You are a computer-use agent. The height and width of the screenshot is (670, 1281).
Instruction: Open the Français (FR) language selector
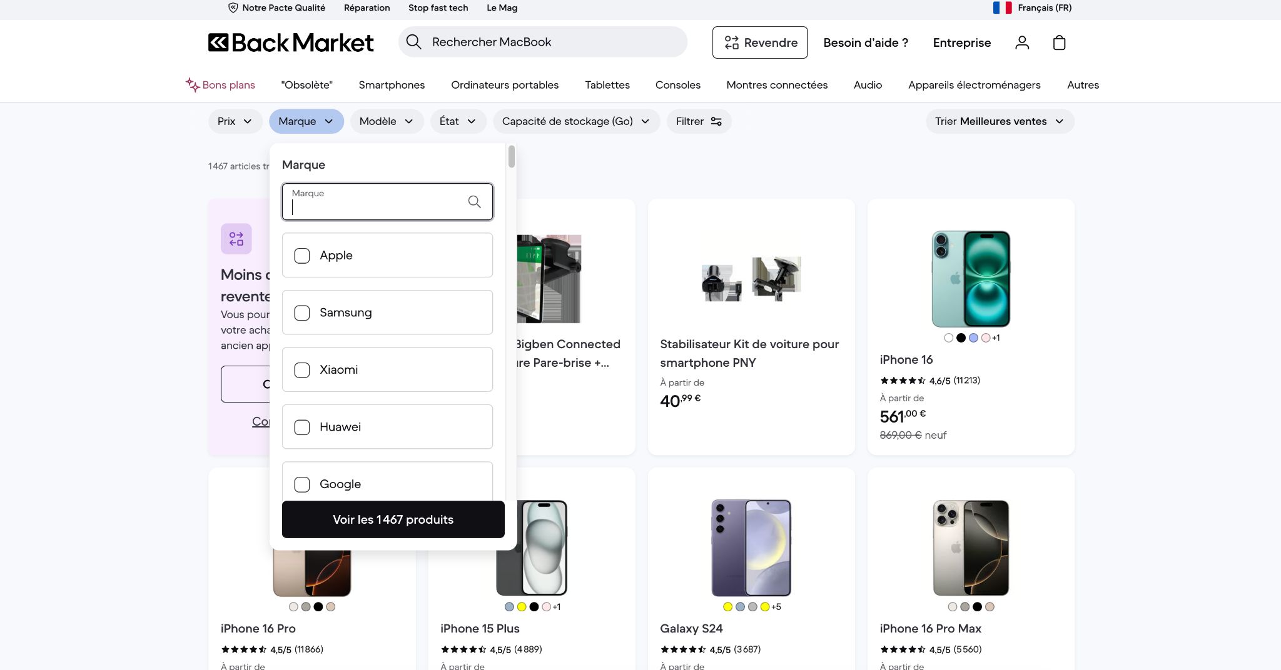point(1033,7)
